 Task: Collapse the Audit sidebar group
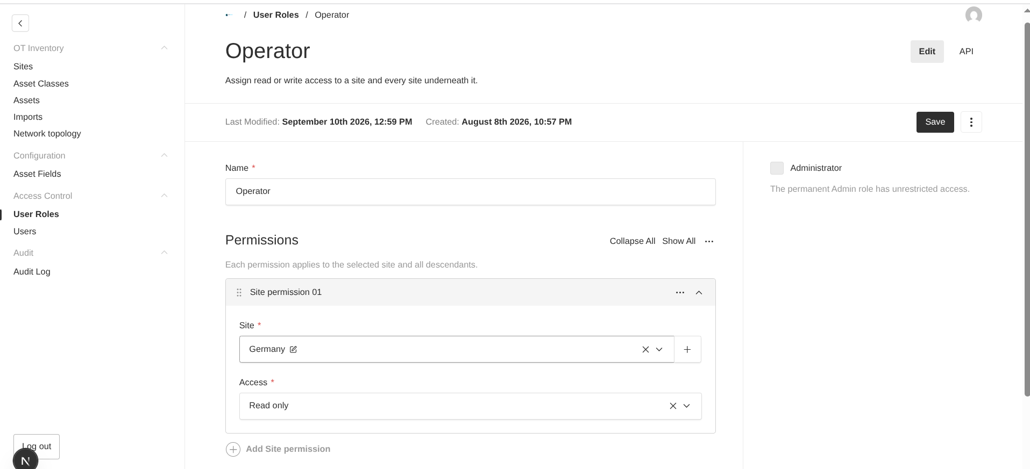(165, 252)
